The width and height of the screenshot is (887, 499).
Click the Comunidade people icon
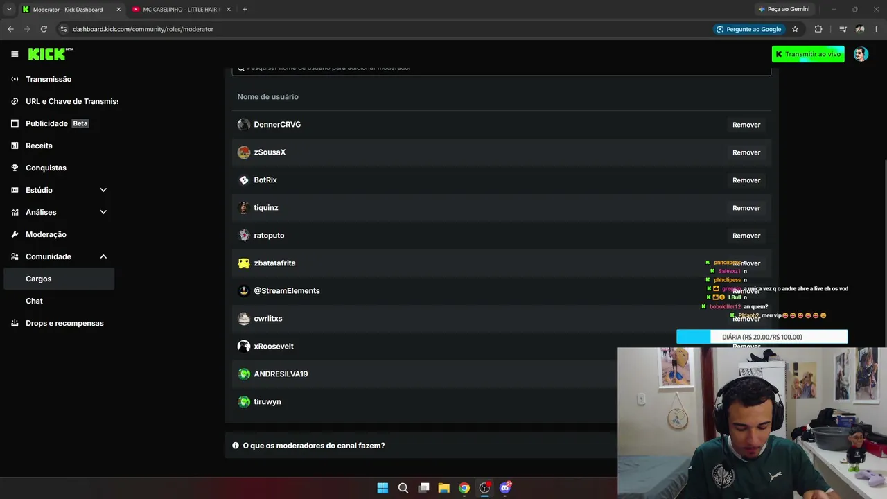(15, 256)
